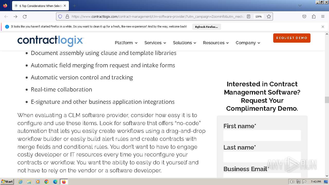
Task: List all tabs dropdown arrow
Action: click(x=300, y=6)
